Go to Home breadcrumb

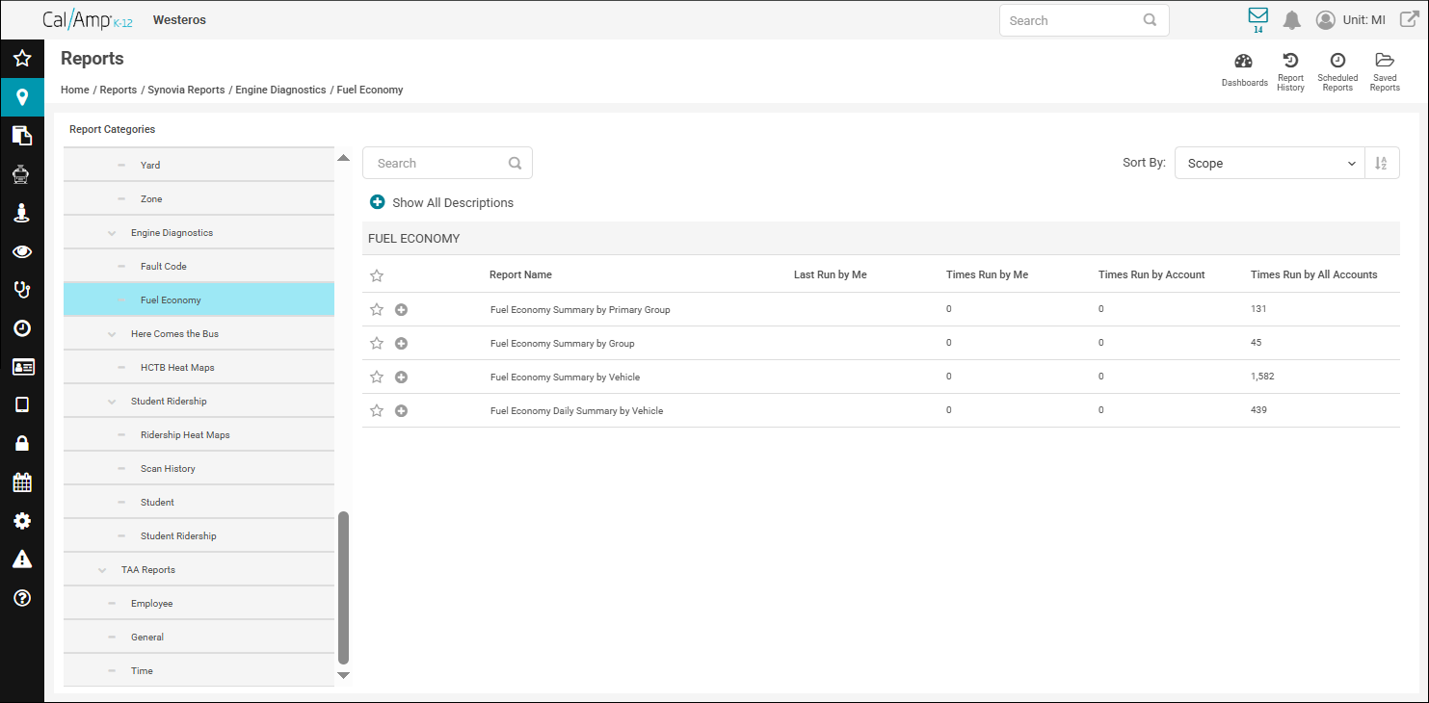click(x=75, y=90)
